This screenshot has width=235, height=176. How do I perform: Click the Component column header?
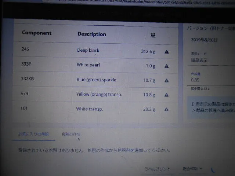point(37,33)
